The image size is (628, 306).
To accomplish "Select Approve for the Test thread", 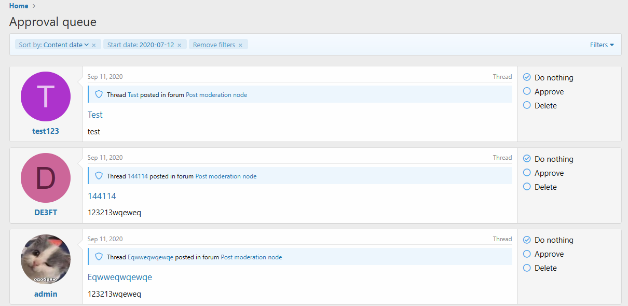I will coord(543,92).
